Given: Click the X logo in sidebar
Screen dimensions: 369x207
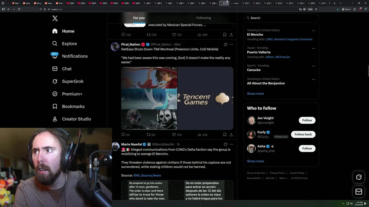Looking at the screenshot, I should [x=55, y=18].
